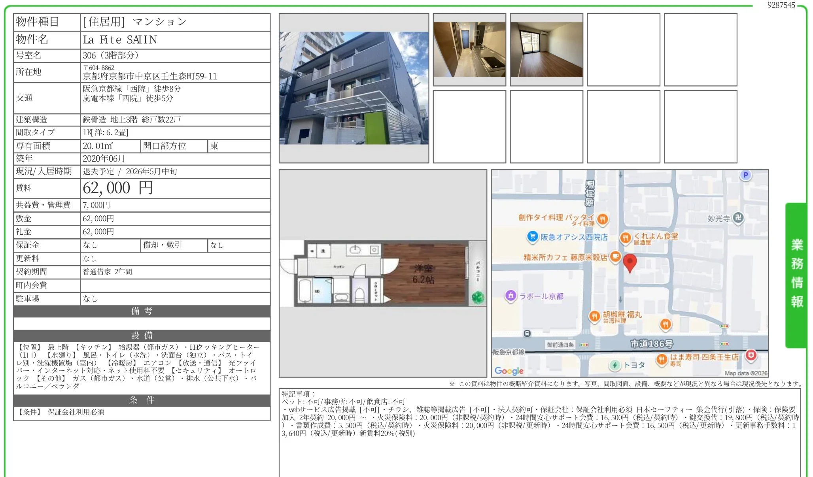Click the 阪急オアシス西院店 shopping cart icon
Viewport: 813px width, 477px height.
click(x=533, y=237)
